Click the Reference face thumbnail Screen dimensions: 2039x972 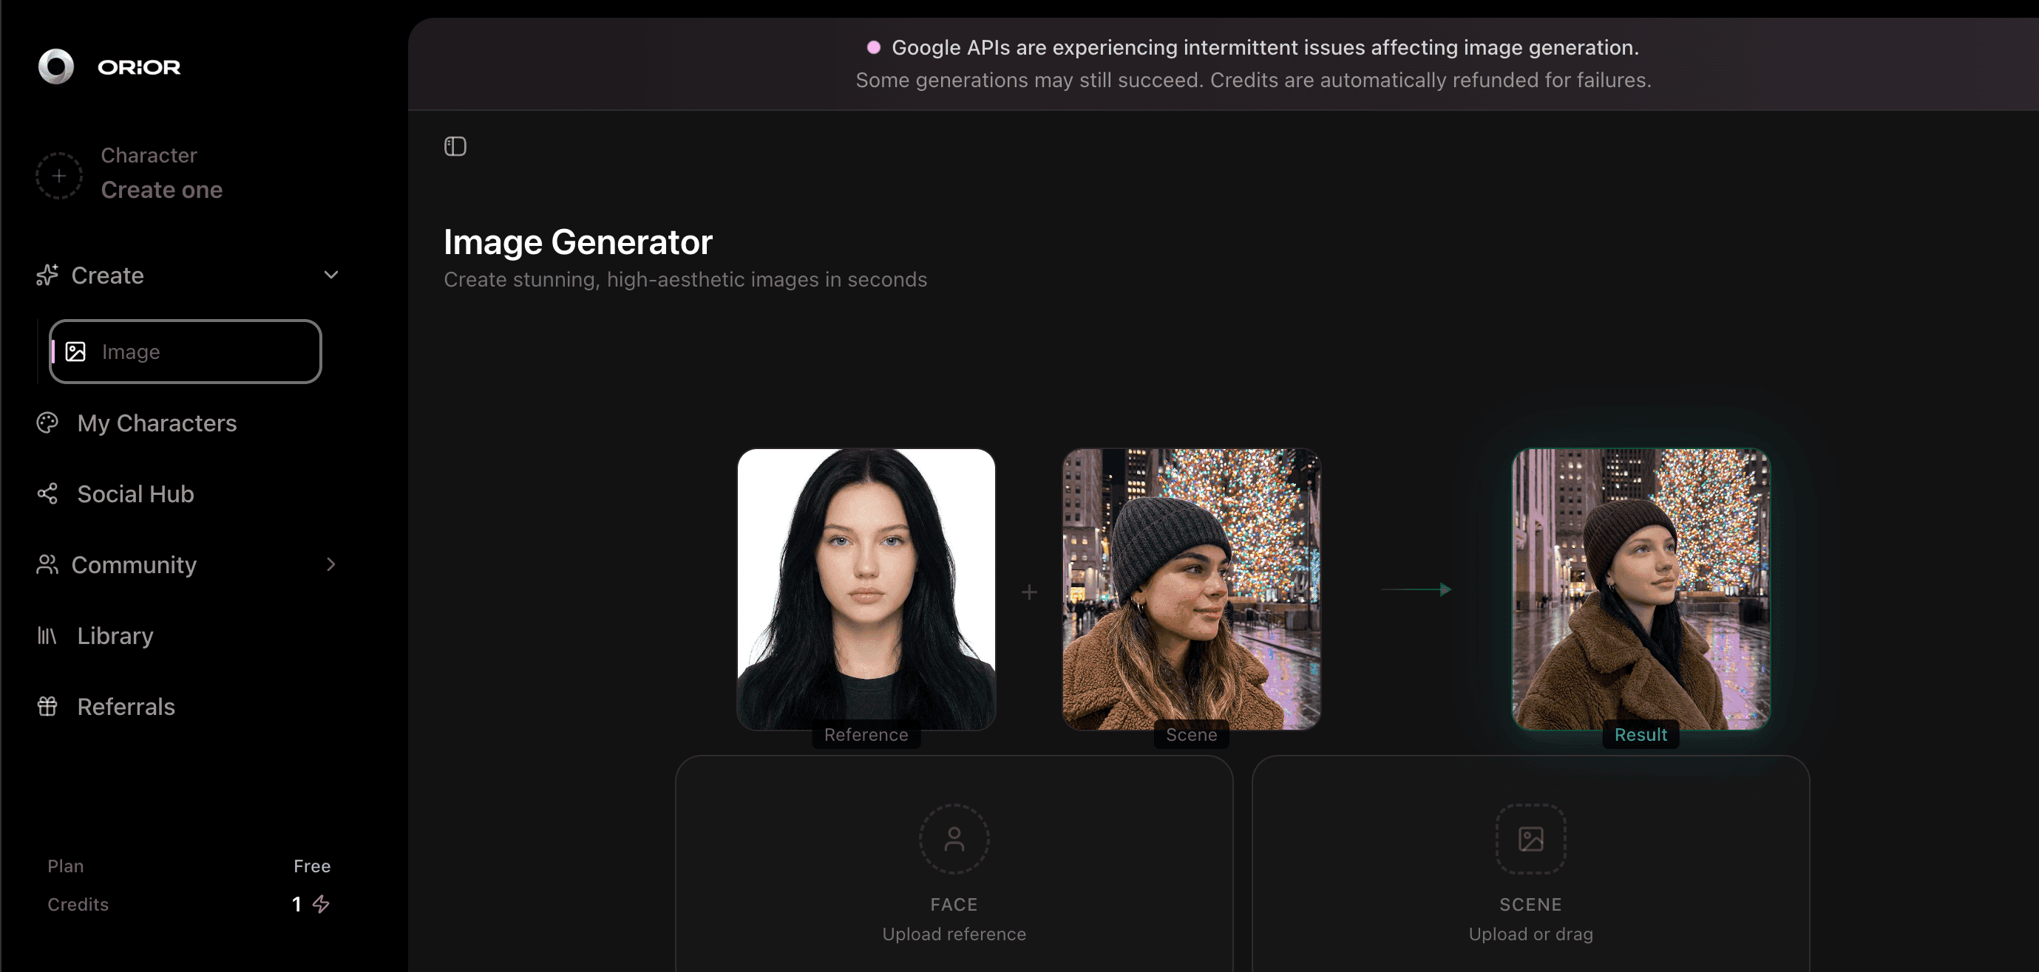866,589
